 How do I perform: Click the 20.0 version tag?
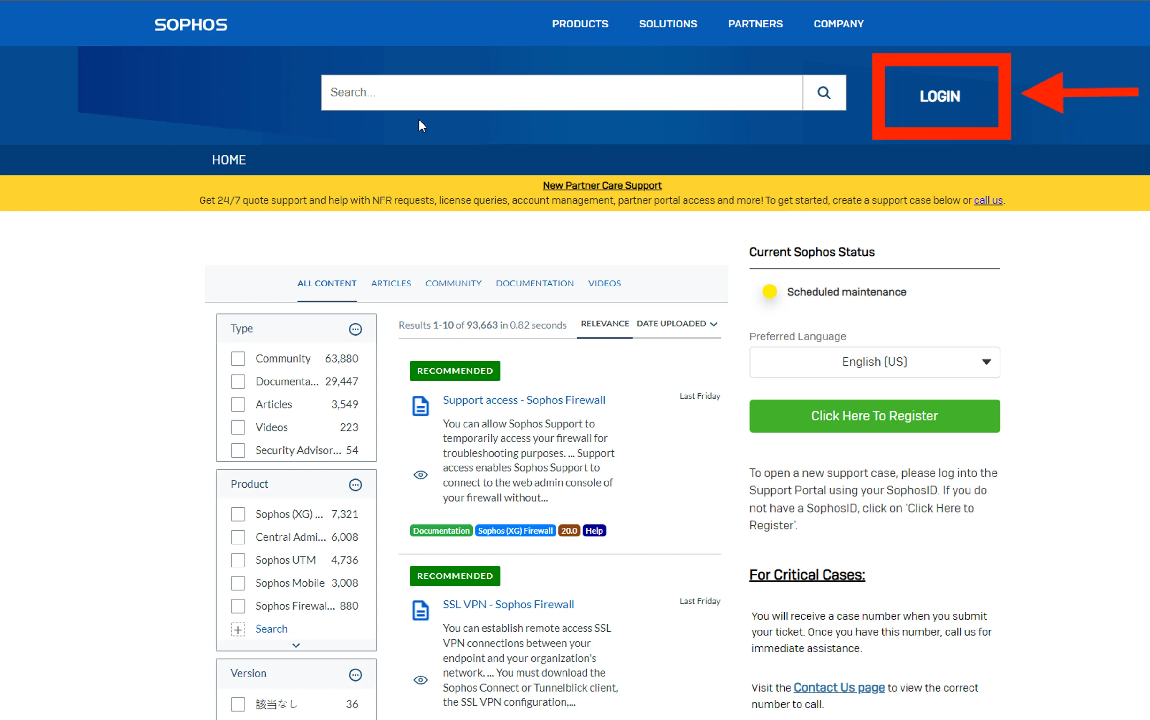pyautogui.click(x=569, y=530)
